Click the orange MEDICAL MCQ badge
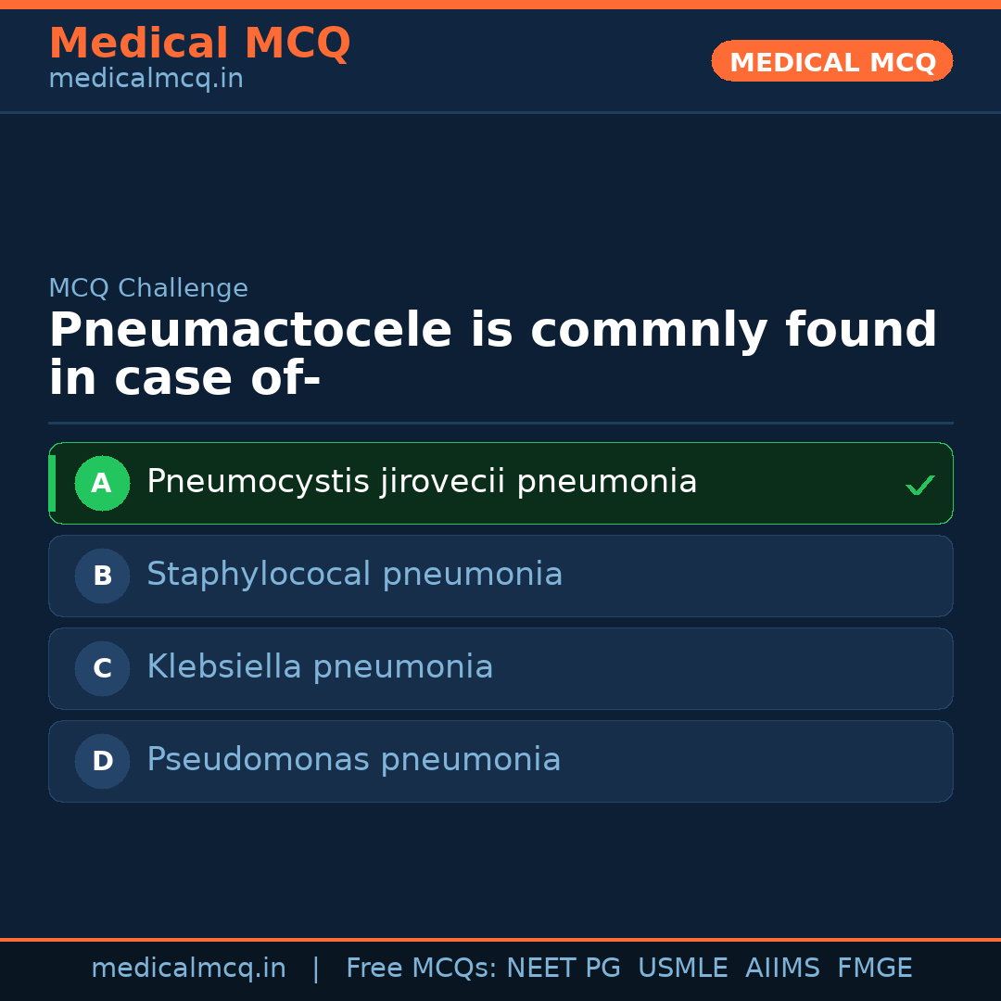Screen dimensions: 1001x1001 coord(832,61)
